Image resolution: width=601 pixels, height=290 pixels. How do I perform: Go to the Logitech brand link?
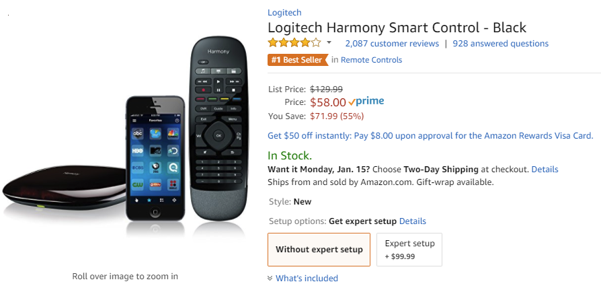pyautogui.click(x=284, y=12)
